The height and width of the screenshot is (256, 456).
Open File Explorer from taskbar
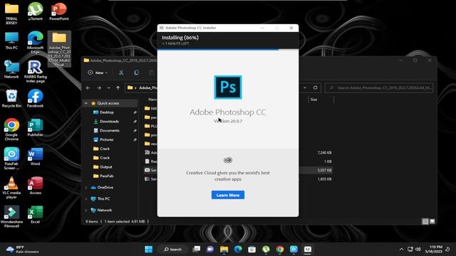[224, 250]
